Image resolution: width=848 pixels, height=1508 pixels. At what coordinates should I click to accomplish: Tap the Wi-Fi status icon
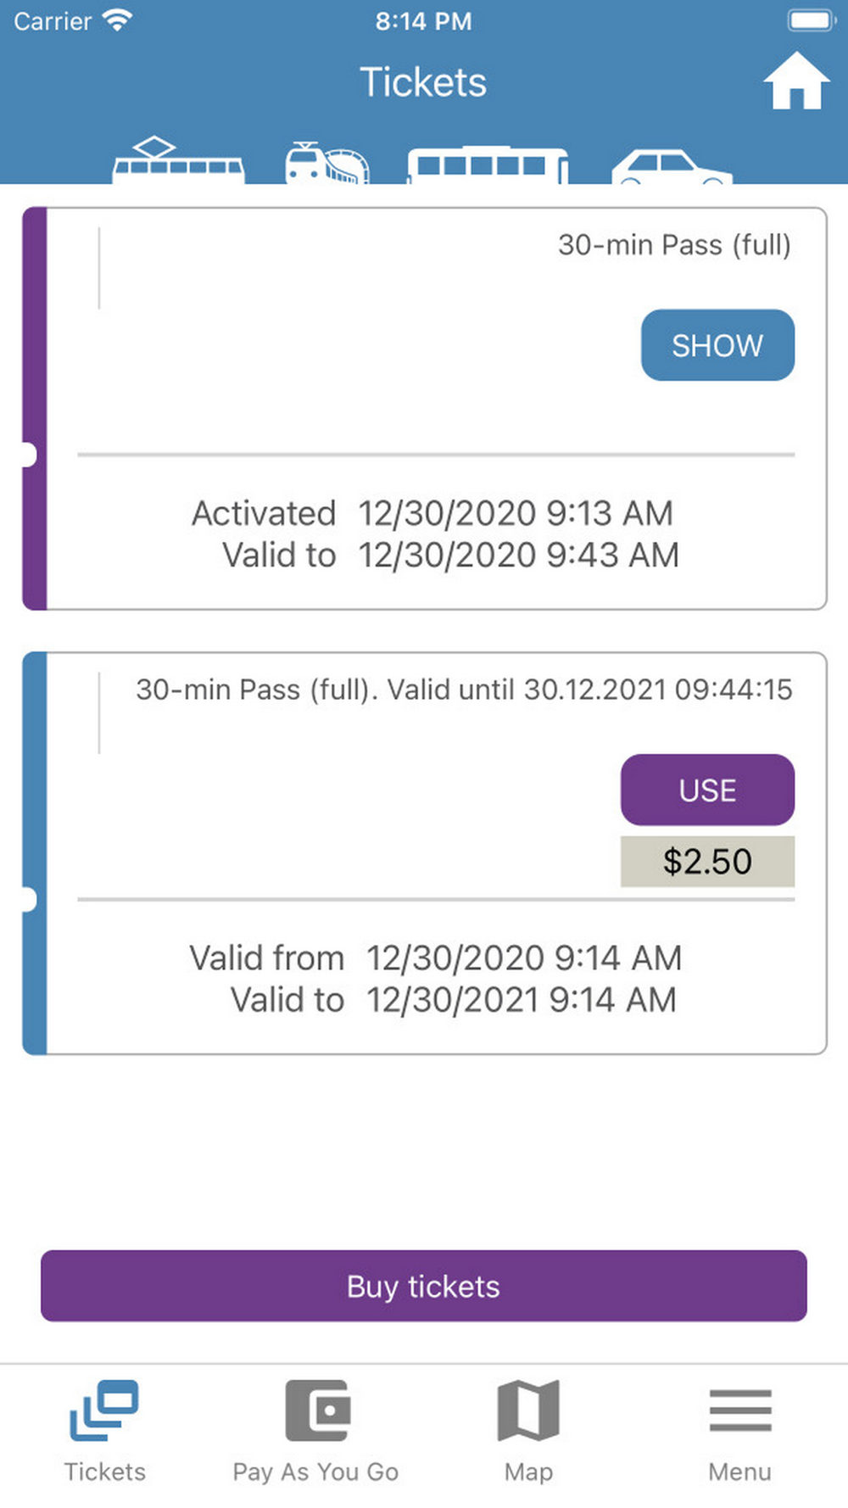pyautogui.click(x=117, y=20)
